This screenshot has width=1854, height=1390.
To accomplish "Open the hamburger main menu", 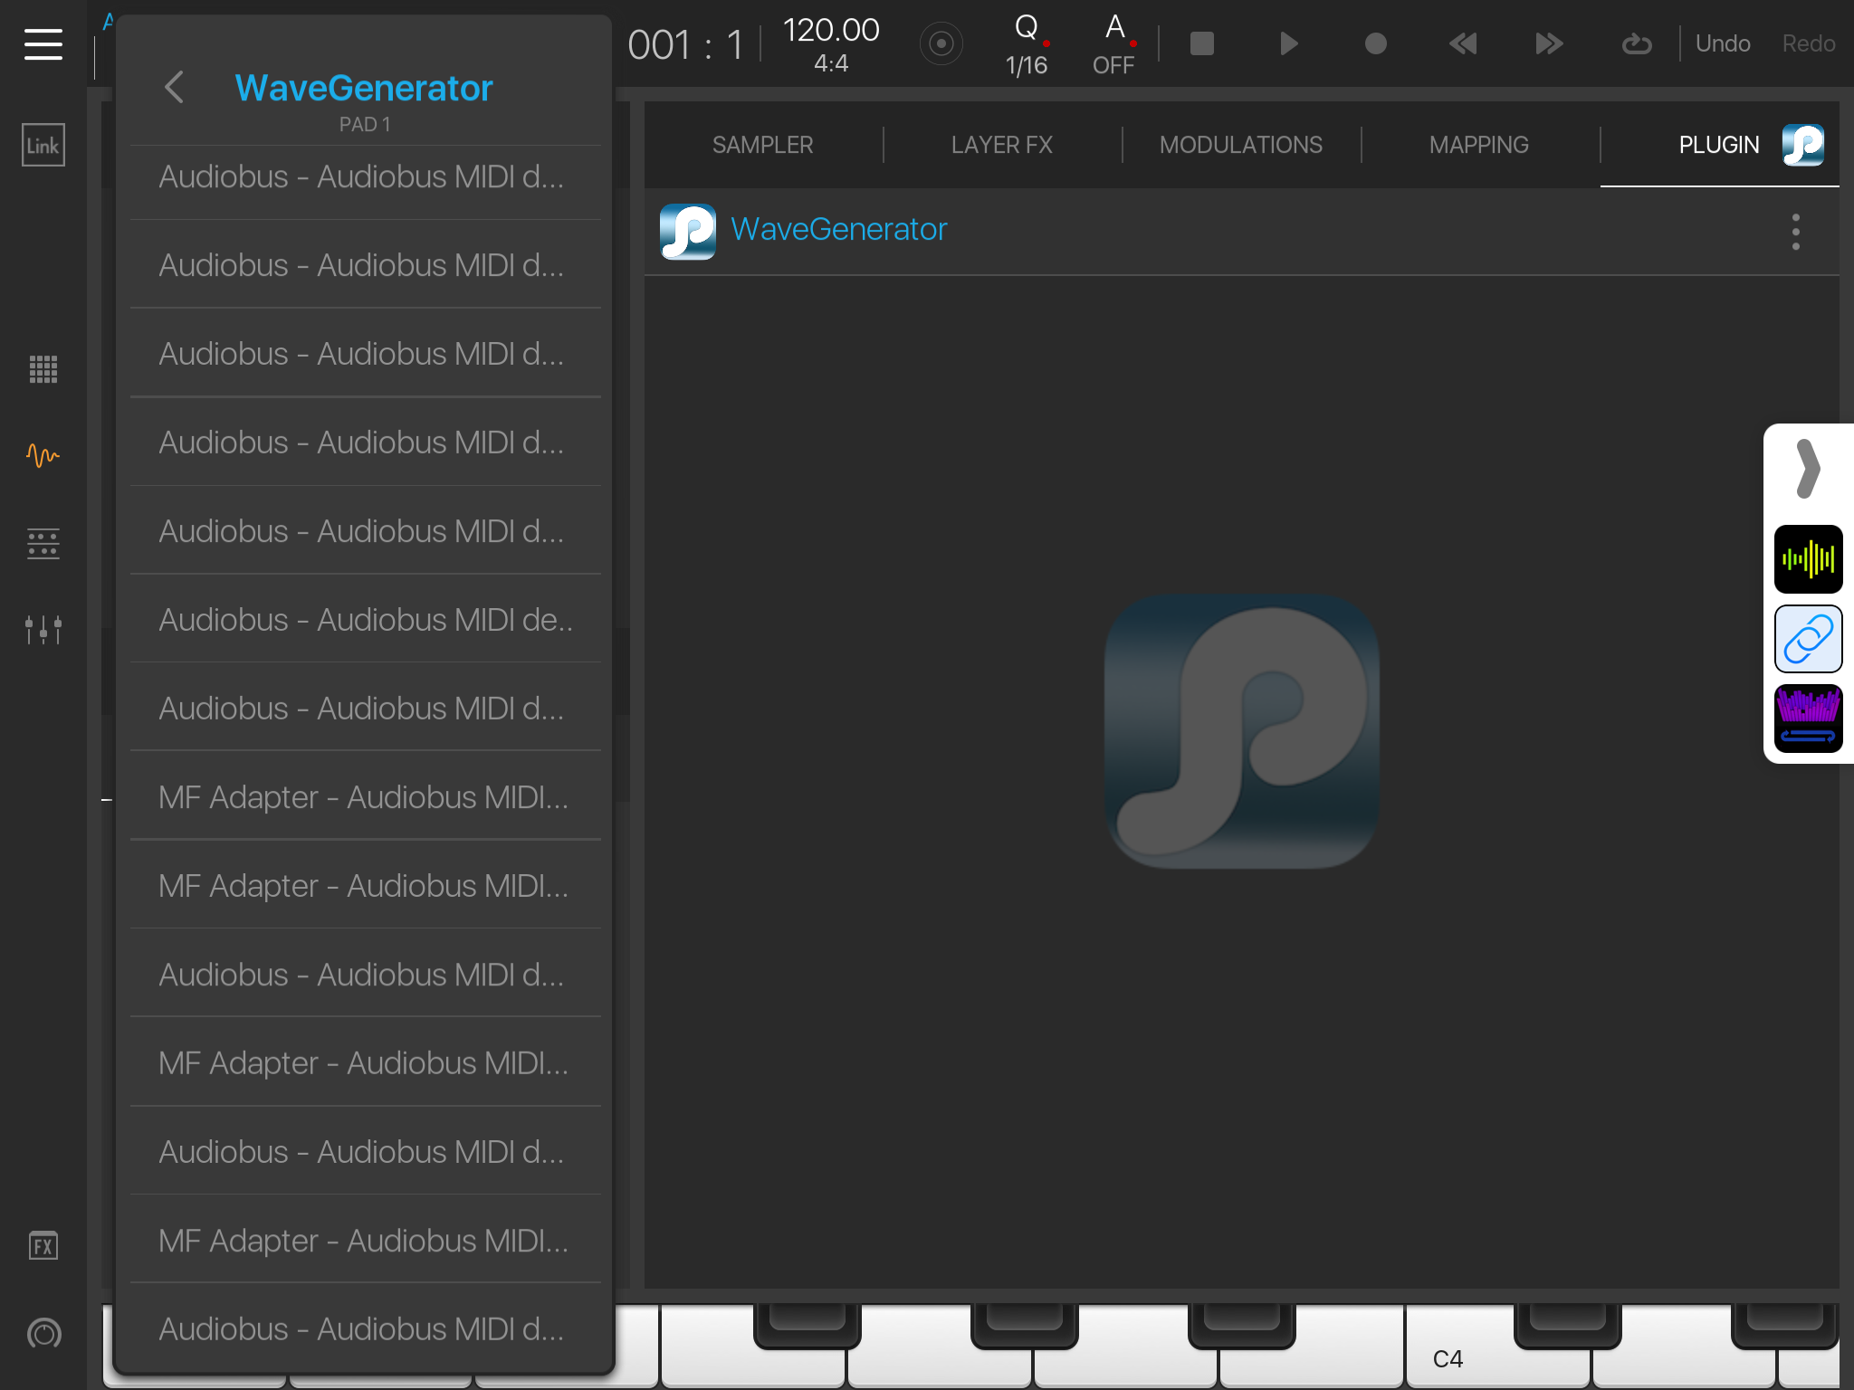I will 43,43.
